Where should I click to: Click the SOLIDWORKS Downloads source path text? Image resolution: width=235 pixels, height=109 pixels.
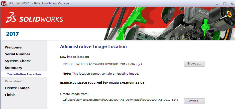[120, 101]
